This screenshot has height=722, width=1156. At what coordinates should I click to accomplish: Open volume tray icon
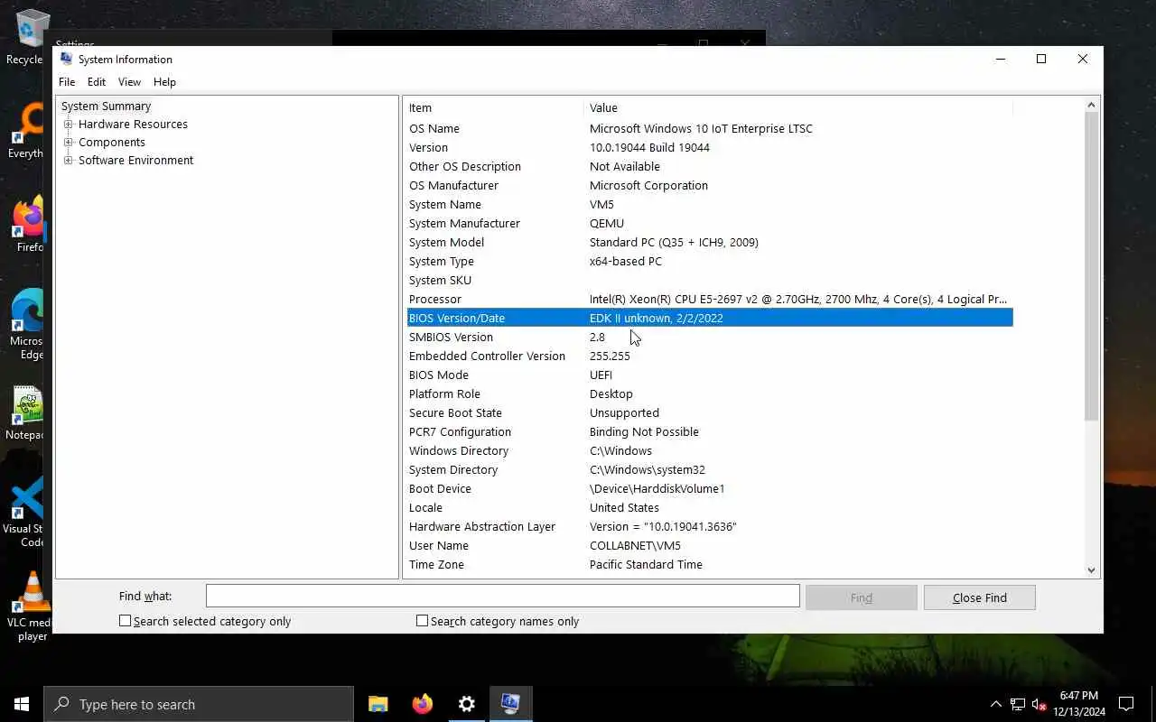pos(1039,704)
